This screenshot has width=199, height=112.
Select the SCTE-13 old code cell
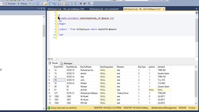[72, 93]
